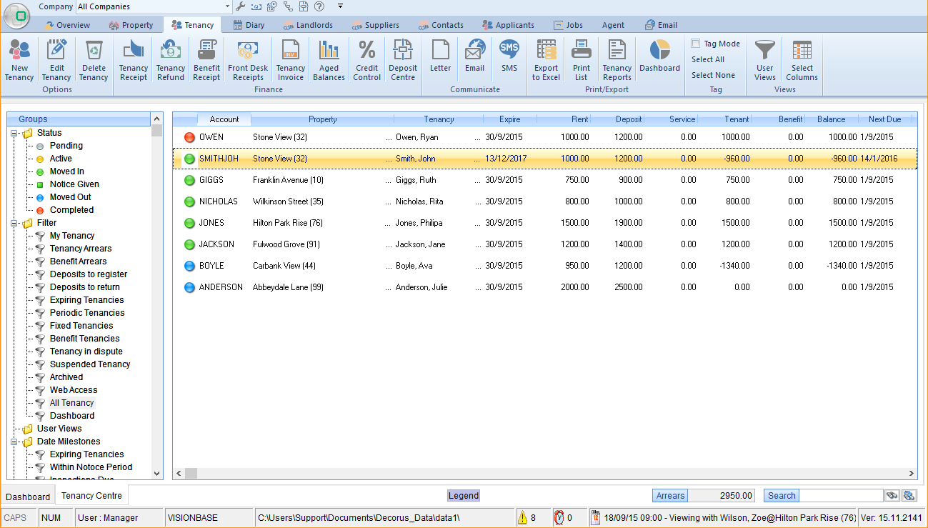
Task: Open the Aged Balances chart
Action: click(329, 60)
